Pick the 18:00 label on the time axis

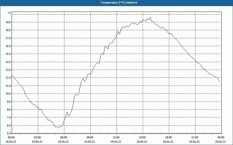(x=169, y=137)
